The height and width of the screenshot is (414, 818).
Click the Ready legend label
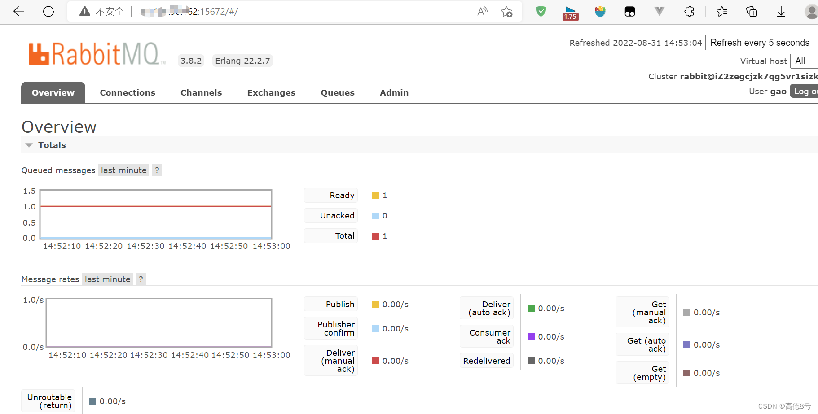(x=331, y=196)
